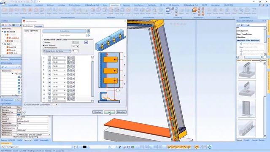Switch to the Eigenschaft bottom tab

point(27,140)
